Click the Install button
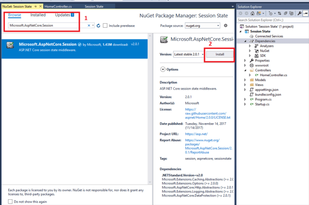Image resolution: width=309 pixels, height=205 pixels. click(220, 54)
